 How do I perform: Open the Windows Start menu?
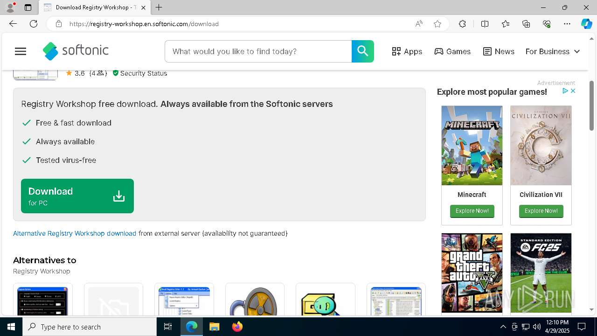[11, 327]
